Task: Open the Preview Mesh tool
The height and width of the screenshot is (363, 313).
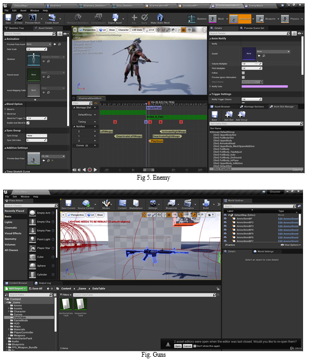Action: coord(33,18)
